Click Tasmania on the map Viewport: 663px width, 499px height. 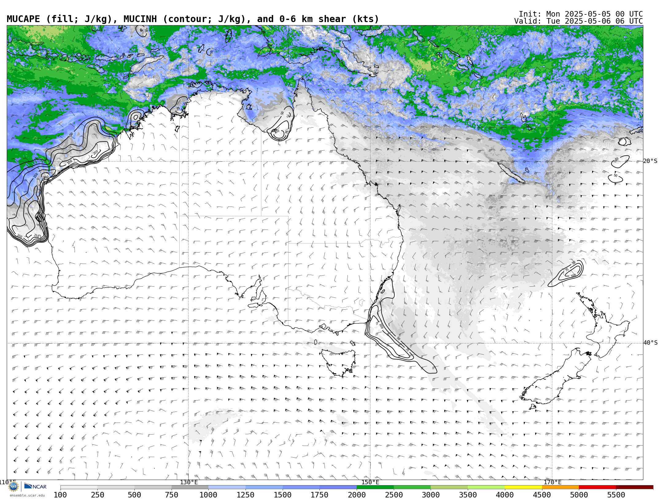[x=339, y=363]
